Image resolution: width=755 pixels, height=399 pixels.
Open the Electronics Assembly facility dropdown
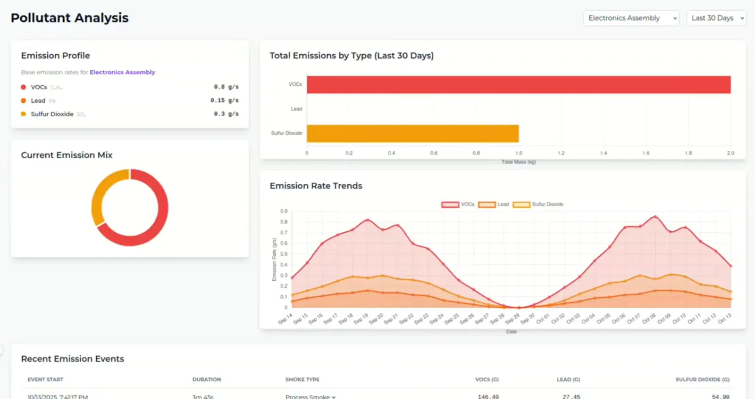pos(631,18)
